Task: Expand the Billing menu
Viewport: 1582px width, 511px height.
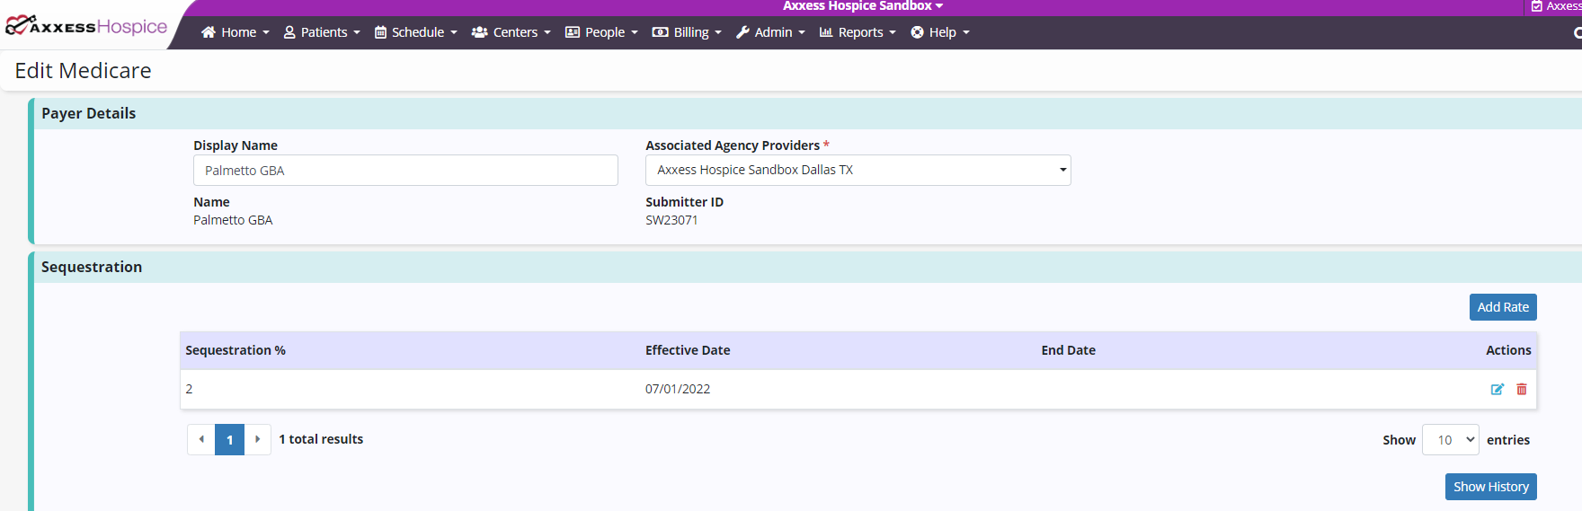Action: tap(687, 32)
